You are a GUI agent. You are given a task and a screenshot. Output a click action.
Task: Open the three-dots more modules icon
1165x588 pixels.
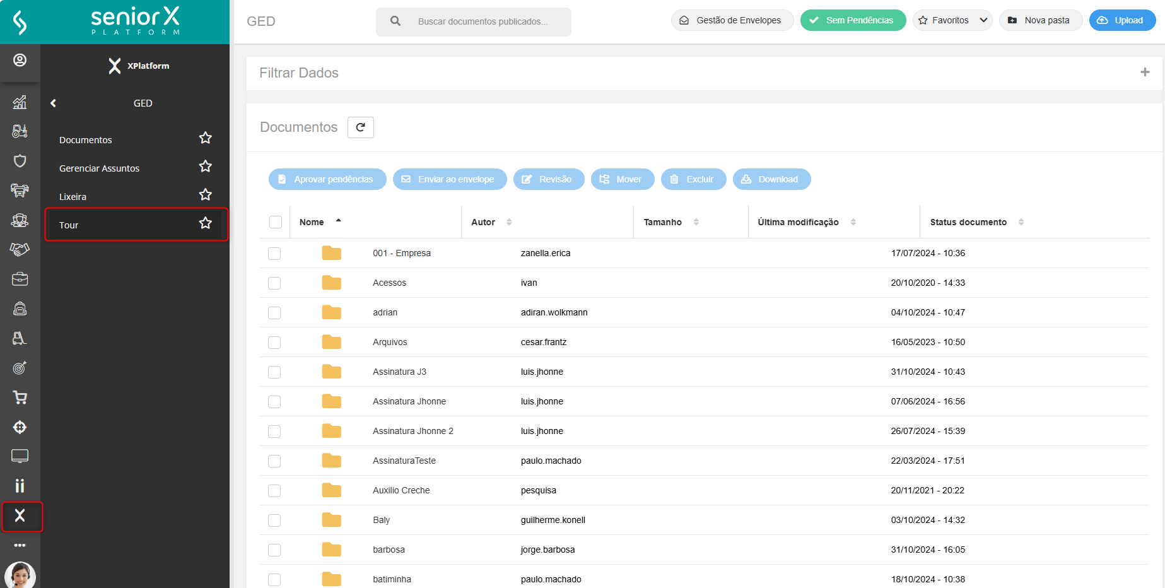click(x=20, y=545)
